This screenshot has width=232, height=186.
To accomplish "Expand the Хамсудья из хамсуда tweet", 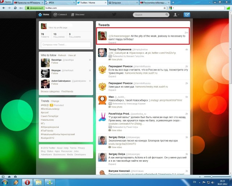I will 112,90.
